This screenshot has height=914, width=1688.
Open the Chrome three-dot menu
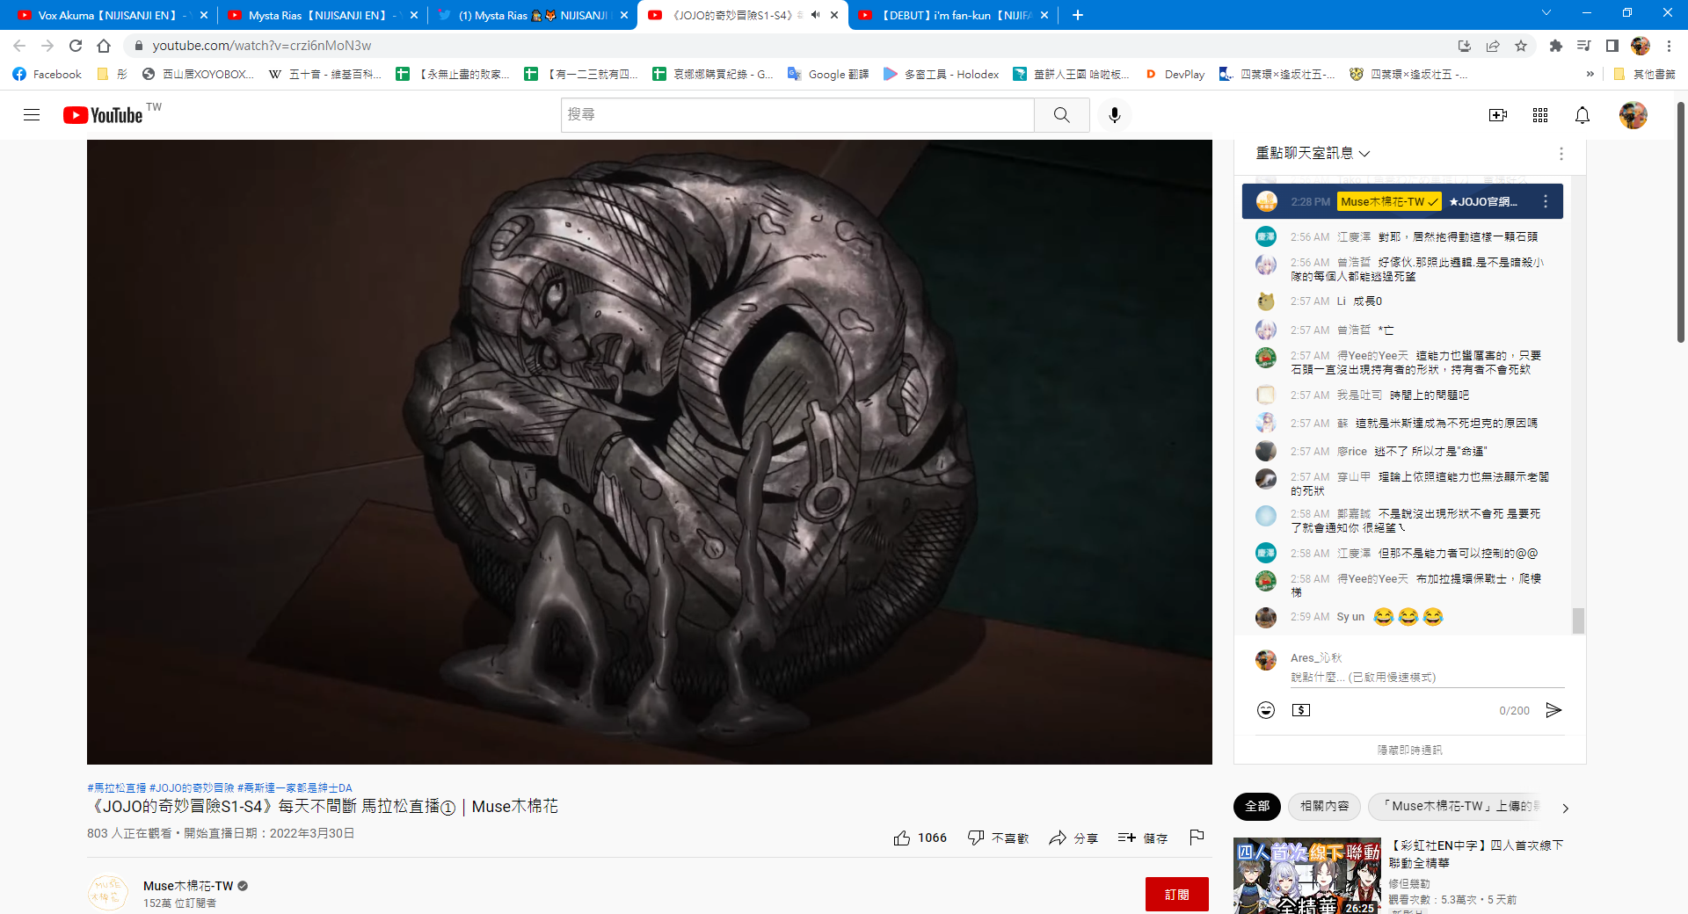click(x=1669, y=46)
